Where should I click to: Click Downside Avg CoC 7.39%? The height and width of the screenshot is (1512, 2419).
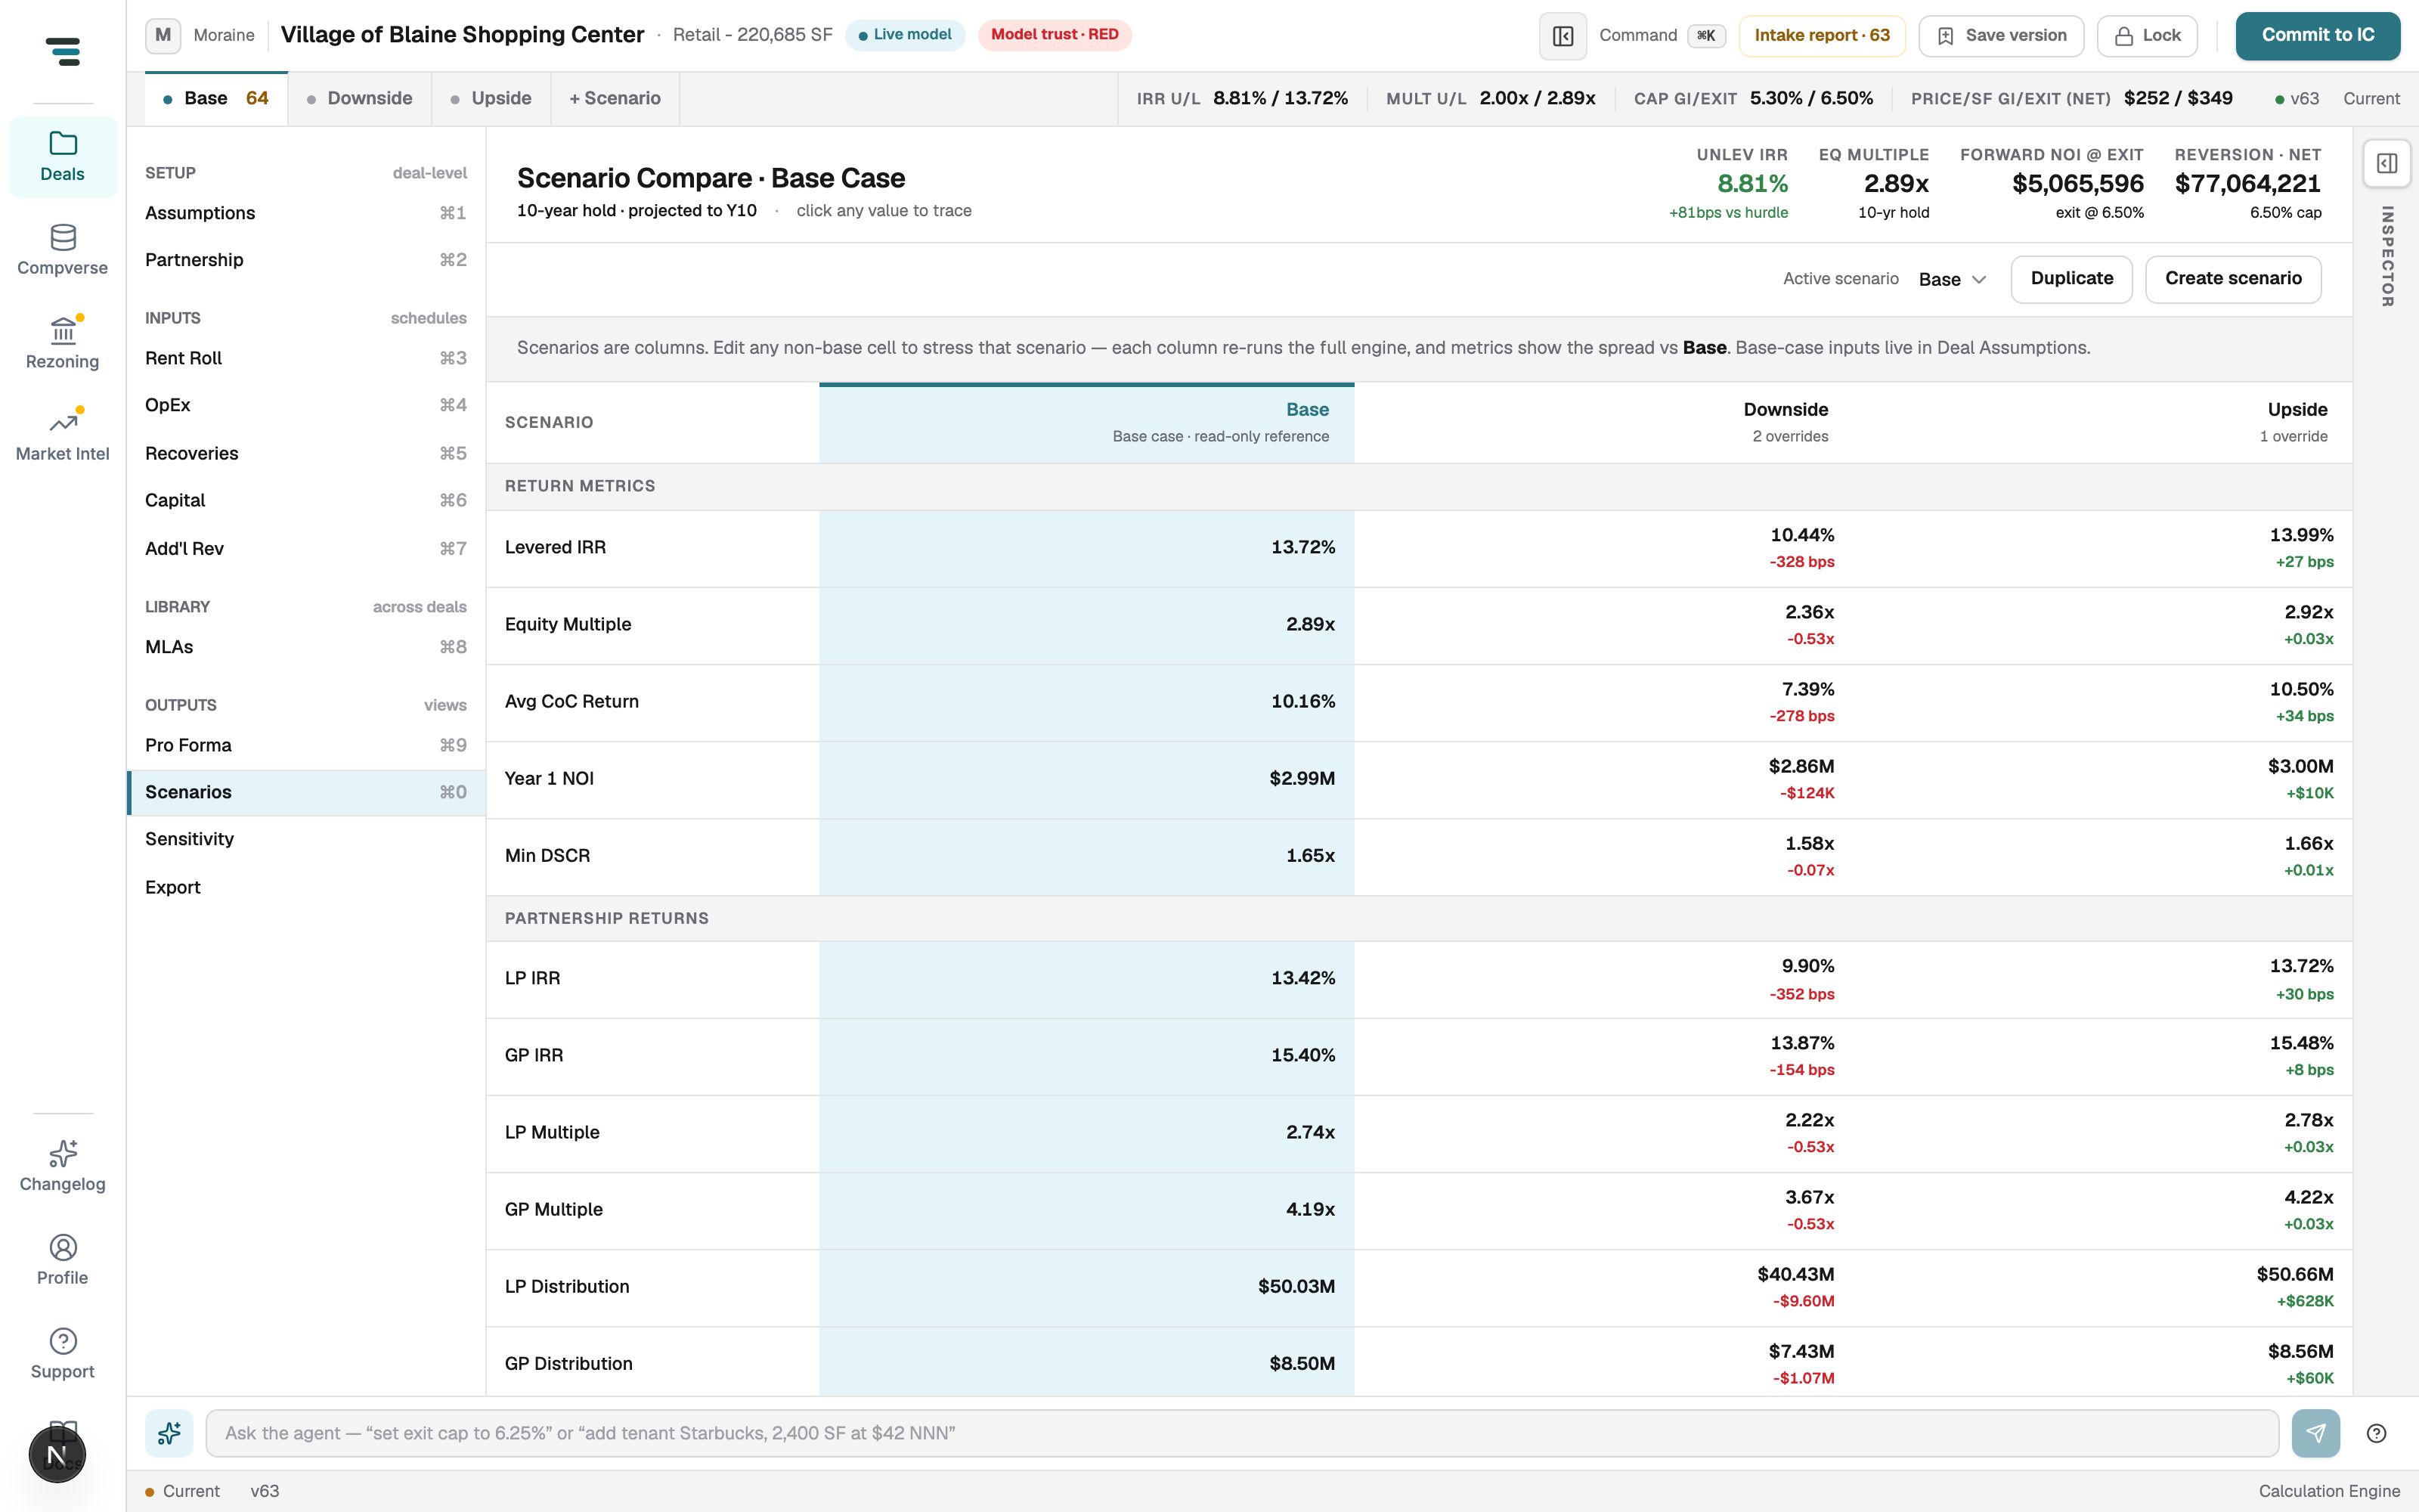coord(1807,689)
